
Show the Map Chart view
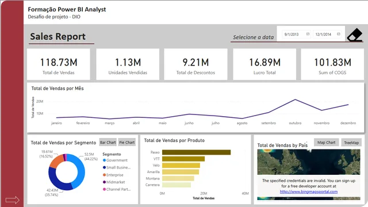point(326,143)
